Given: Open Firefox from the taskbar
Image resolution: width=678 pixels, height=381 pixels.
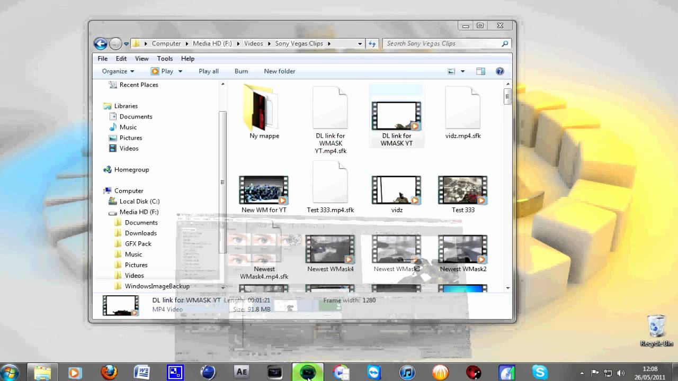Looking at the screenshot, I should pyautogui.click(x=109, y=373).
